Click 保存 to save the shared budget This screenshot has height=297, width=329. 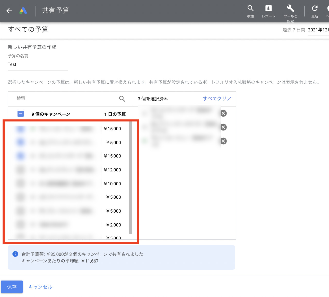click(12, 287)
